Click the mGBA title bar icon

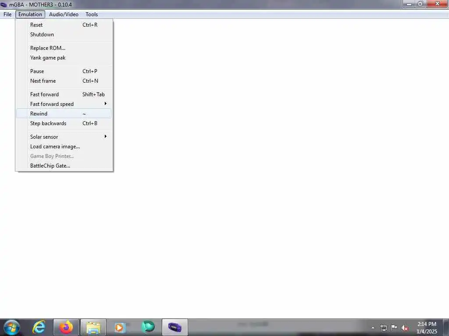pyautogui.click(x=4, y=4)
